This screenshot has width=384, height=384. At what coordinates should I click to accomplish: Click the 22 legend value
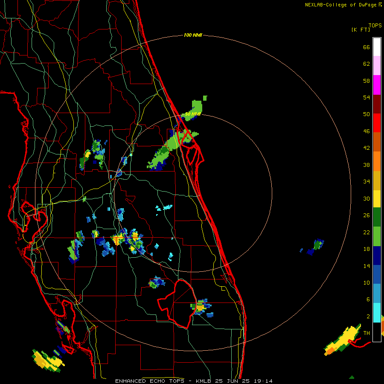pyautogui.click(x=367, y=232)
